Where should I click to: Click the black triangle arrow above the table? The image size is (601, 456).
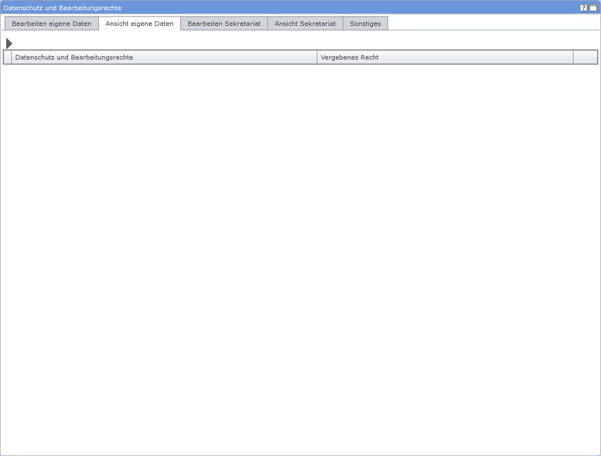pos(9,43)
